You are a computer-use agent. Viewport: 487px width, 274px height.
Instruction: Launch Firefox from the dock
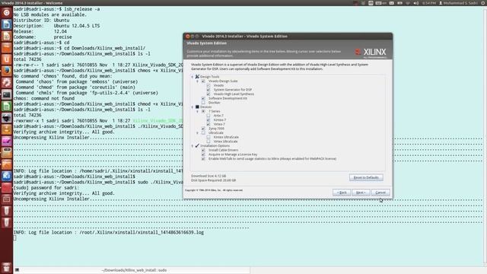pos(7,71)
